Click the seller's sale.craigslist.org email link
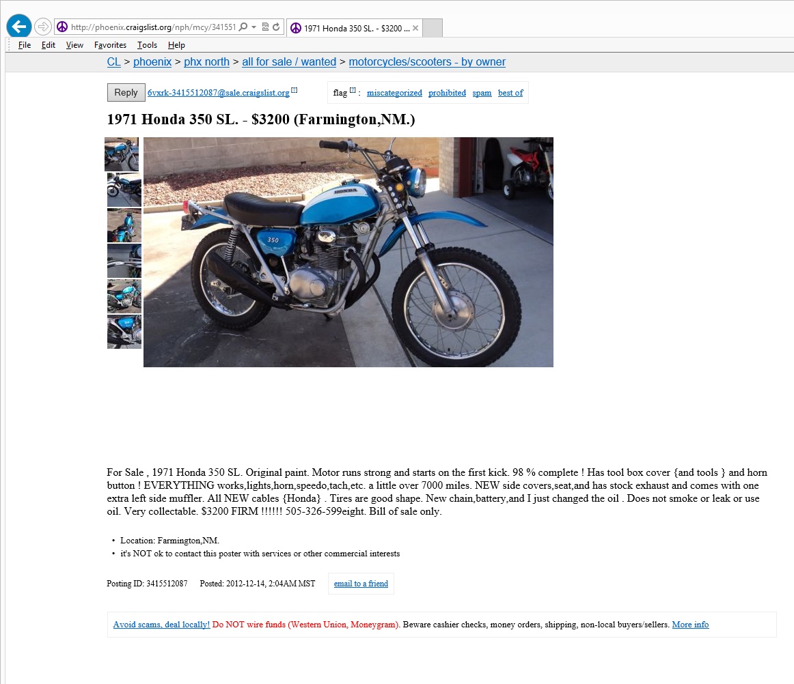The height and width of the screenshot is (684, 794). (x=218, y=93)
